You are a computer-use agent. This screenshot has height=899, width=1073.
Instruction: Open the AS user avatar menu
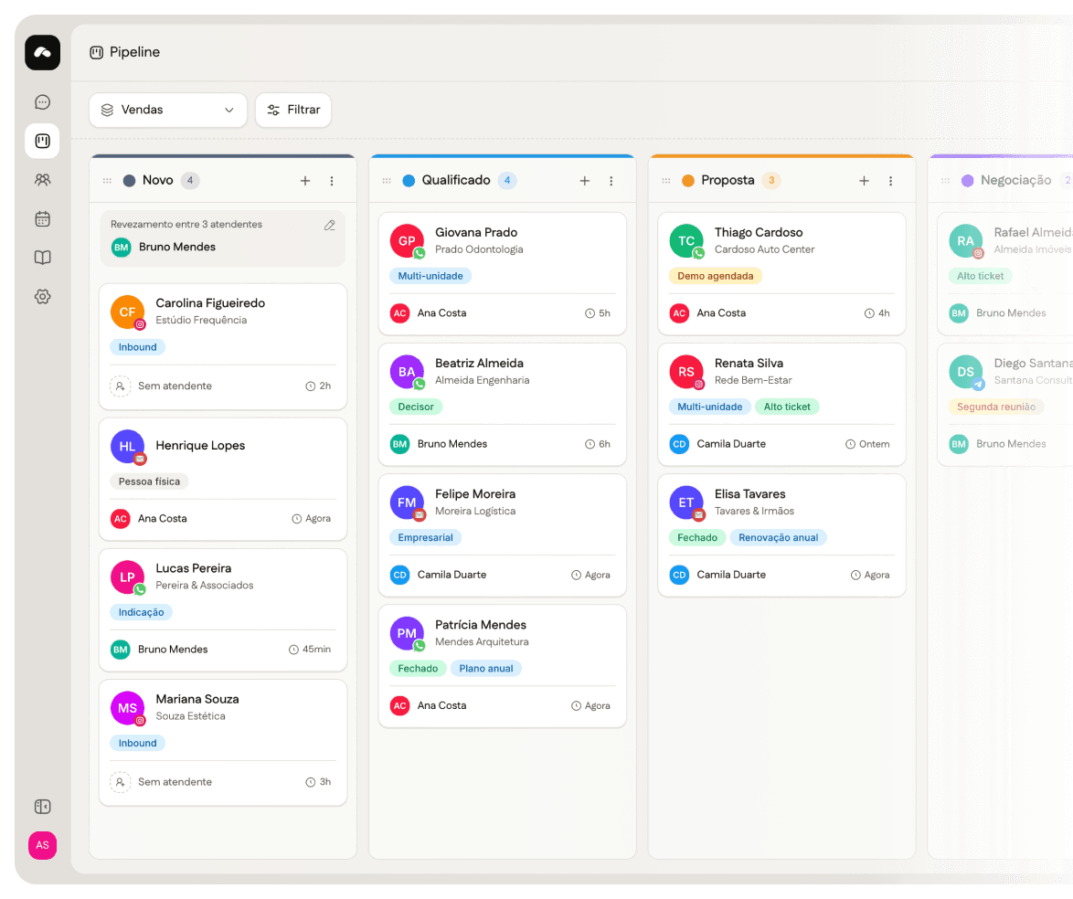(42, 846)
